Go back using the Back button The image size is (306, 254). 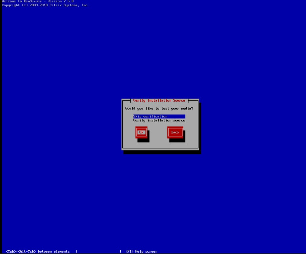coord(175,132)
